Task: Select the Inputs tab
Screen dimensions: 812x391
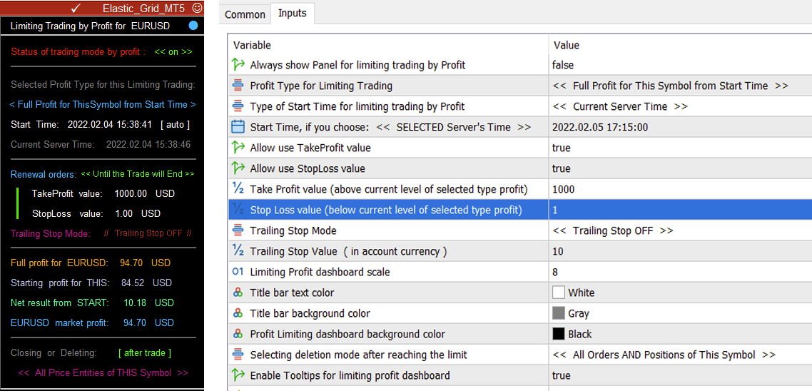Action: click(x=292, y=13)
